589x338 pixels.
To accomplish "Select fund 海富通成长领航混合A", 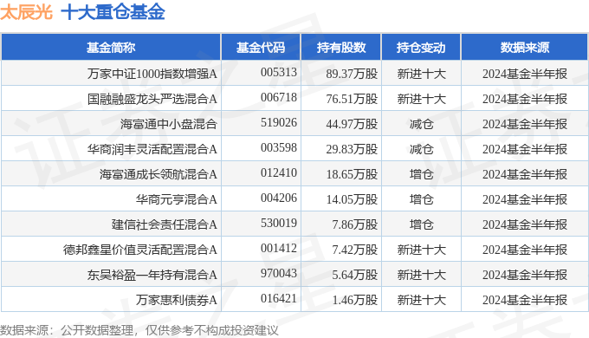I will pyautogui.click(x=159, y=174).
